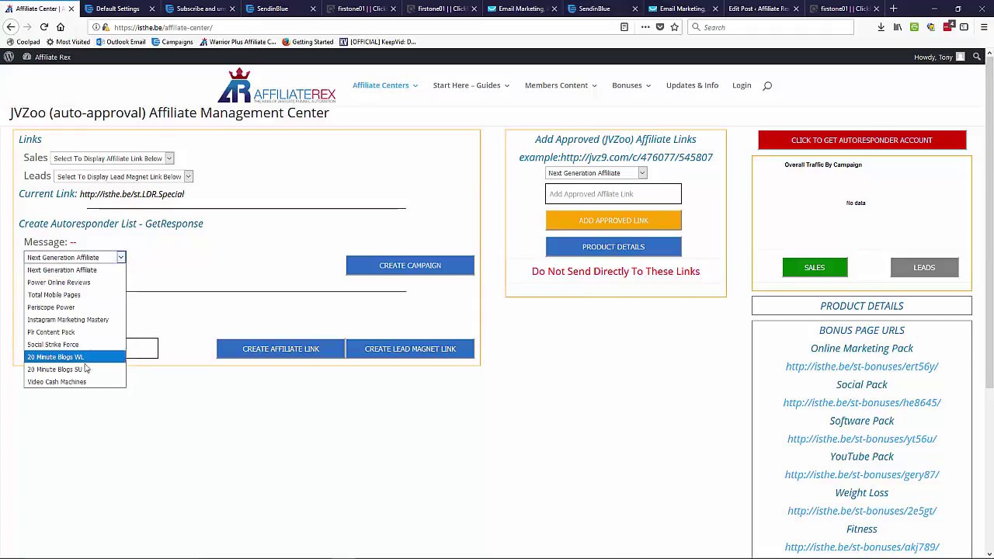Open the Firefox library icon
994x559 pixels.
click(x=898, y=27)
